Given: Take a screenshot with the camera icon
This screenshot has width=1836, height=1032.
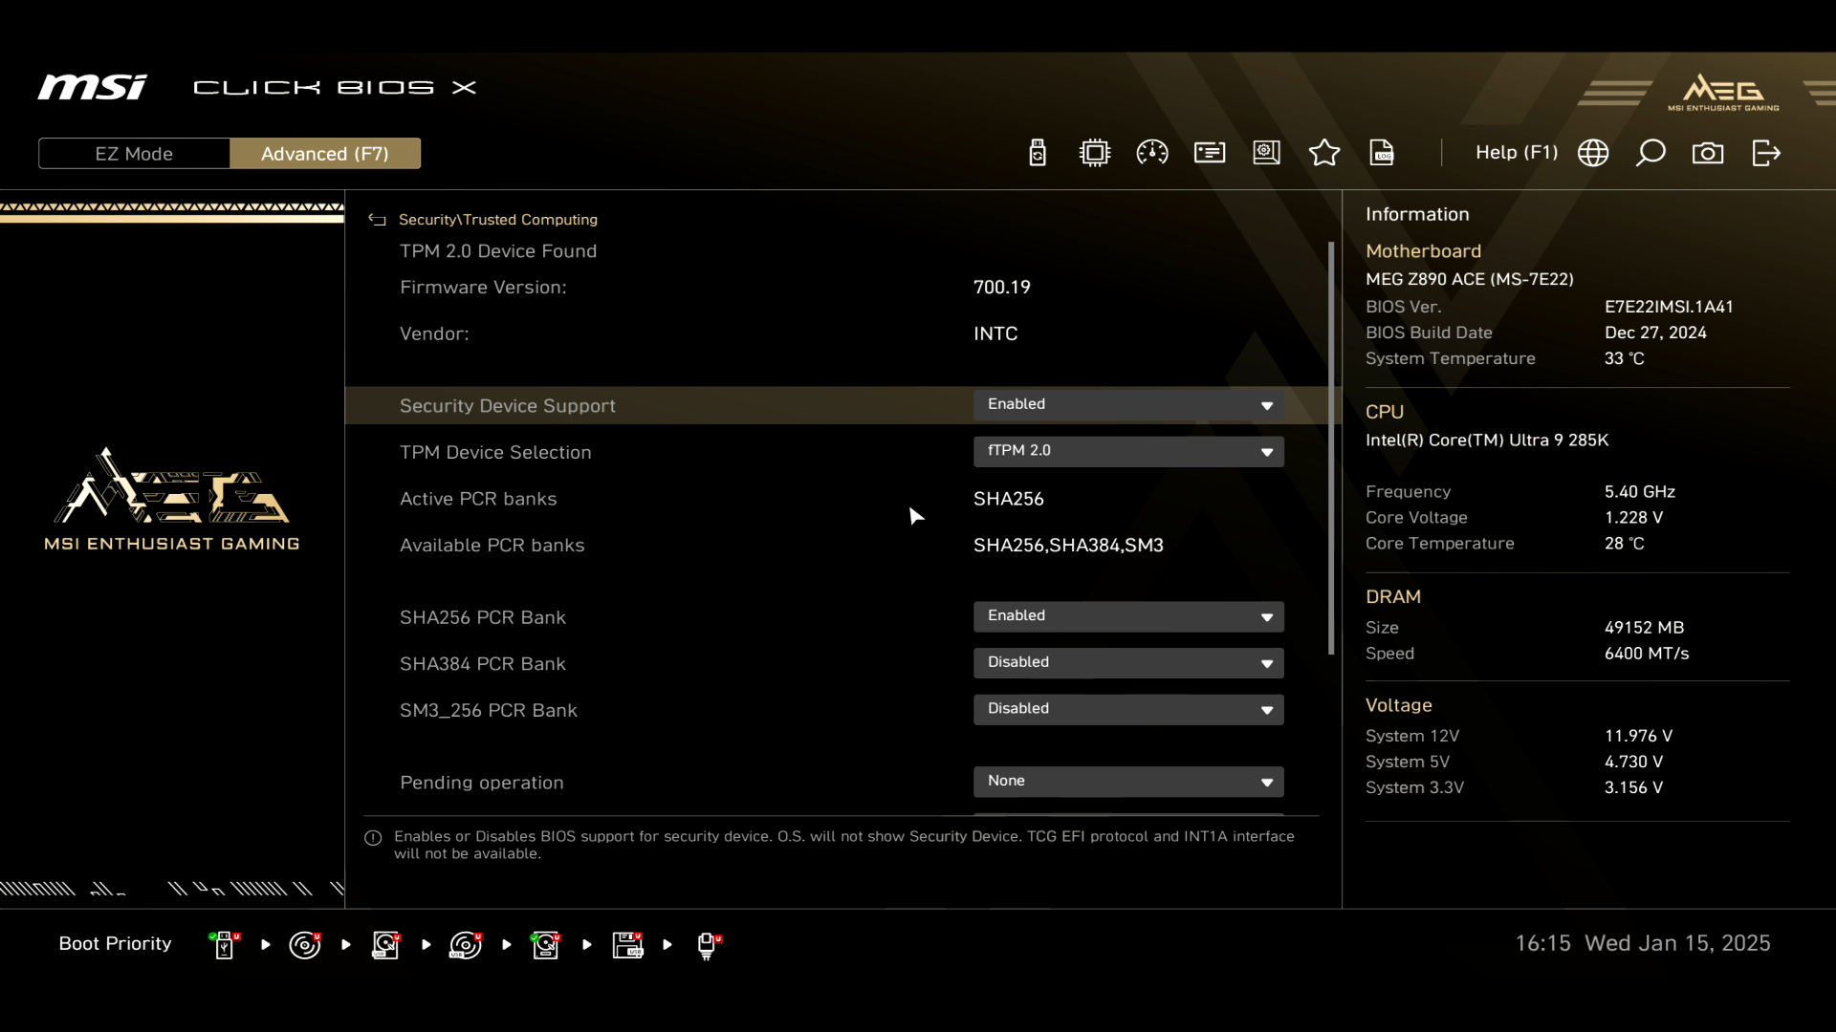Looking at the screenshot, I should click(1708, 153).
